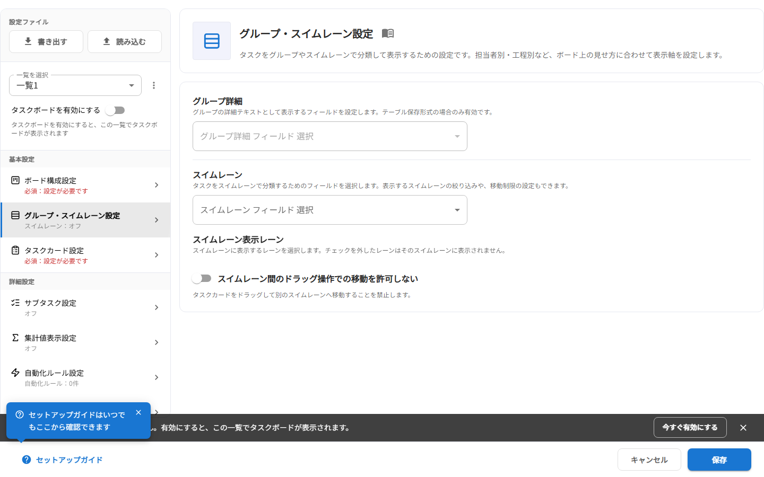Open タスクカード設定 menu item

click(85, 255)
